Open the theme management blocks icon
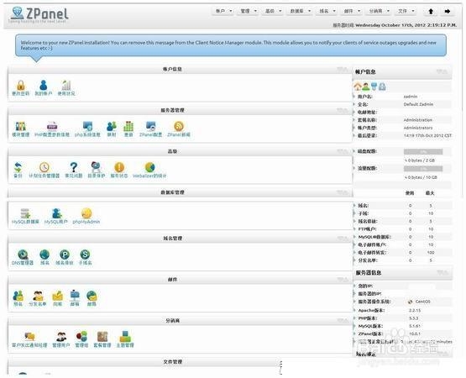Image resolution: width=466 pixels, height=378 pixels. coord(125,337)
